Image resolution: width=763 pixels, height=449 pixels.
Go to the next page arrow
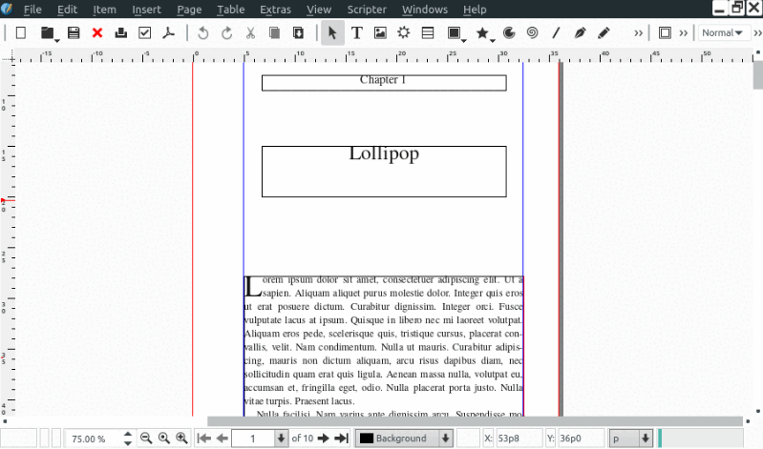pos(323,439)
